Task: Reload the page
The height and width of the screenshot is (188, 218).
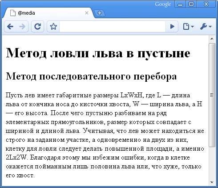Action: click(37, 27)
